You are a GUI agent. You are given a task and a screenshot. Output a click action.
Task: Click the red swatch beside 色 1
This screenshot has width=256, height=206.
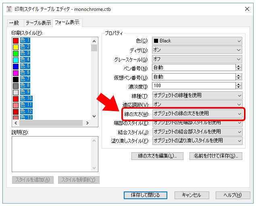pos(16,40)
